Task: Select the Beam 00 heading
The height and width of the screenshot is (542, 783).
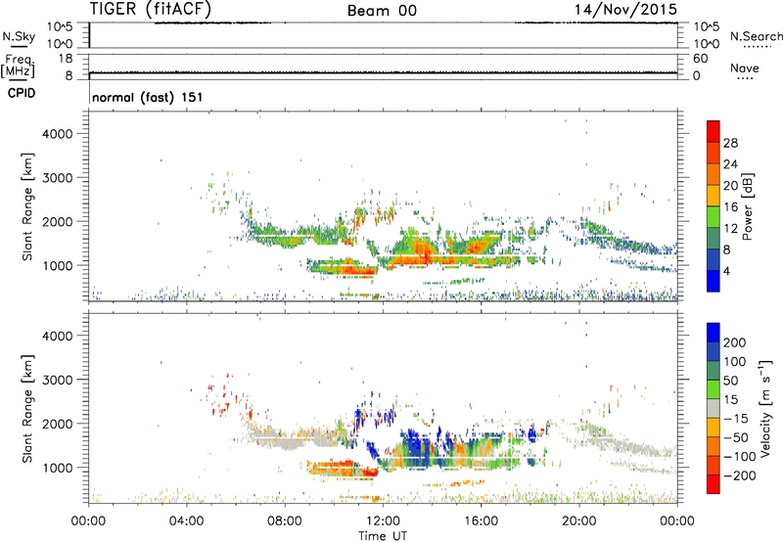Action: (382, 11)
